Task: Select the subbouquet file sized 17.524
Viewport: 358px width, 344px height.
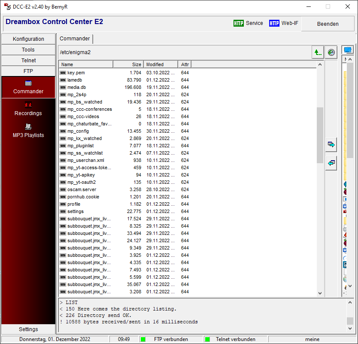Action: [124, 219]
